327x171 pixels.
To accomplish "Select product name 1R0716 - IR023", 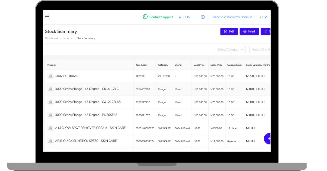I will pos(66,76).
